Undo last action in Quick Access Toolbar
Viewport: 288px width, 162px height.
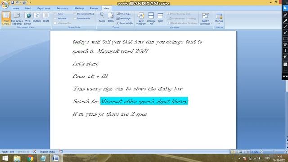[x=18, y=3]
